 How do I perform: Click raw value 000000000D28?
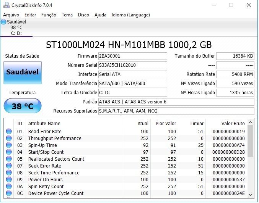point(229,152)
